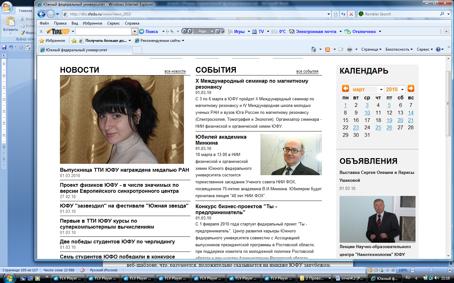
Task: Open the TV toolbar button
Action: (258, 31)
